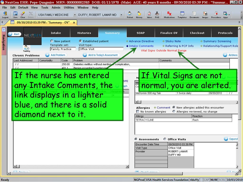Select the TETRACYCLINE allergy row
Viewport: 243px width, 182px height.
(183, 120)
